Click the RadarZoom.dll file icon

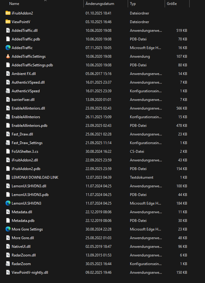[x=8, y=255]
